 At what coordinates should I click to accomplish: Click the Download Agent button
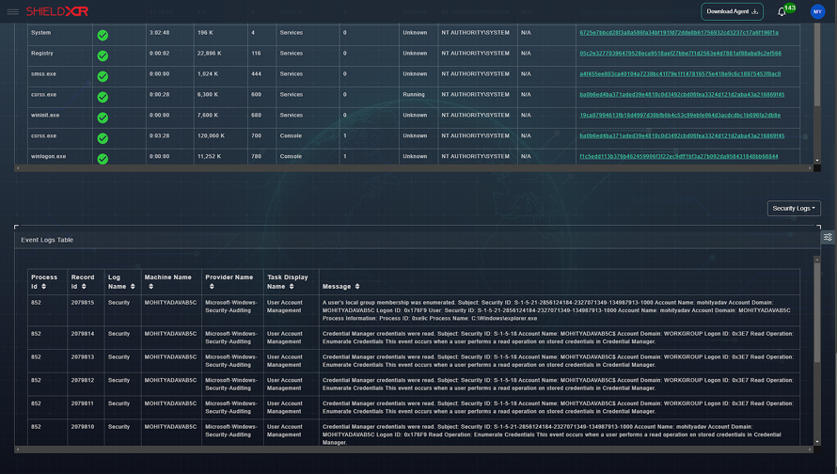(x=732, y=11)
